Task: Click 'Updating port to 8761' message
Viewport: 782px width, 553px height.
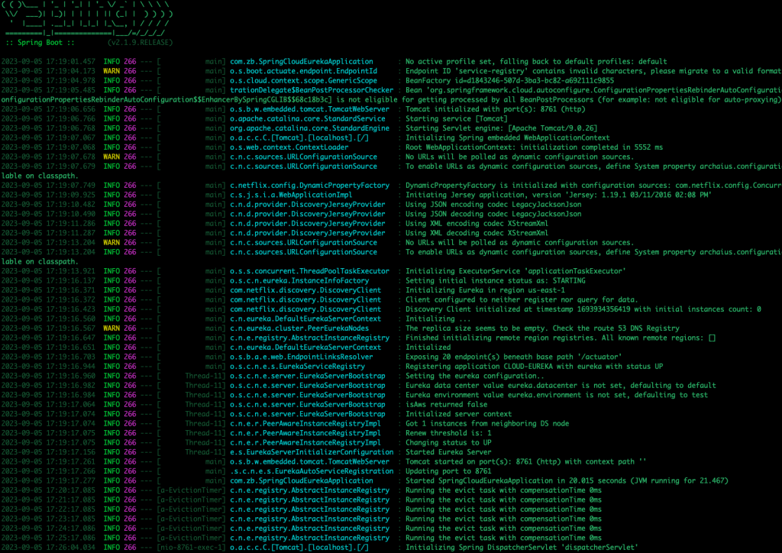Action: (448, 470)
